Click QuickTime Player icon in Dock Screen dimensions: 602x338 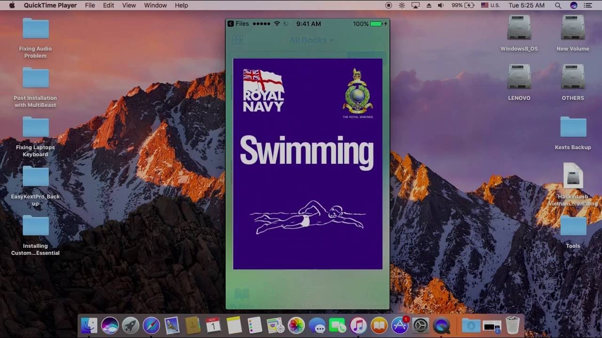(441, 325)
